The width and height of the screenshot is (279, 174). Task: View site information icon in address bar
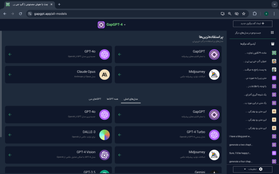(30, 13)
